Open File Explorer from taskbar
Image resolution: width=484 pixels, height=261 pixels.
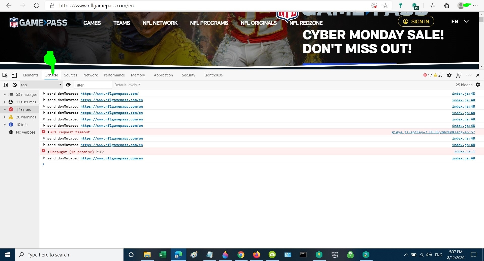pyautogui.click(x=147, y=255)
